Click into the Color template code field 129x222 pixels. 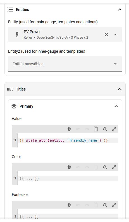click(68, 178)
